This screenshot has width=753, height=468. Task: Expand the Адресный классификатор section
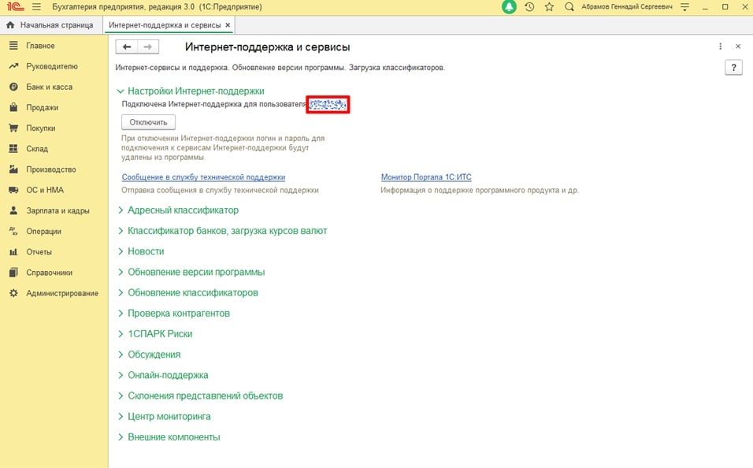point(183,210)
